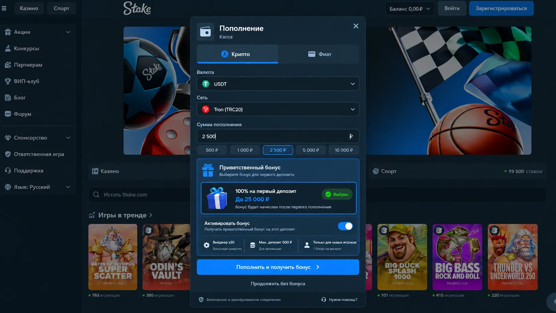Click the Сумма пополнения input field
Screen dimensions: 556x313
click(x=278, y=136)
